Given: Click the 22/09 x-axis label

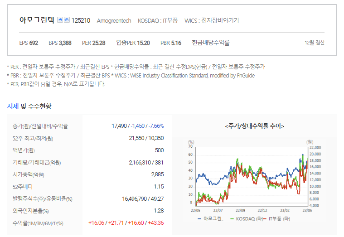Looking at the screenshot, I should (x=240, y=210).
